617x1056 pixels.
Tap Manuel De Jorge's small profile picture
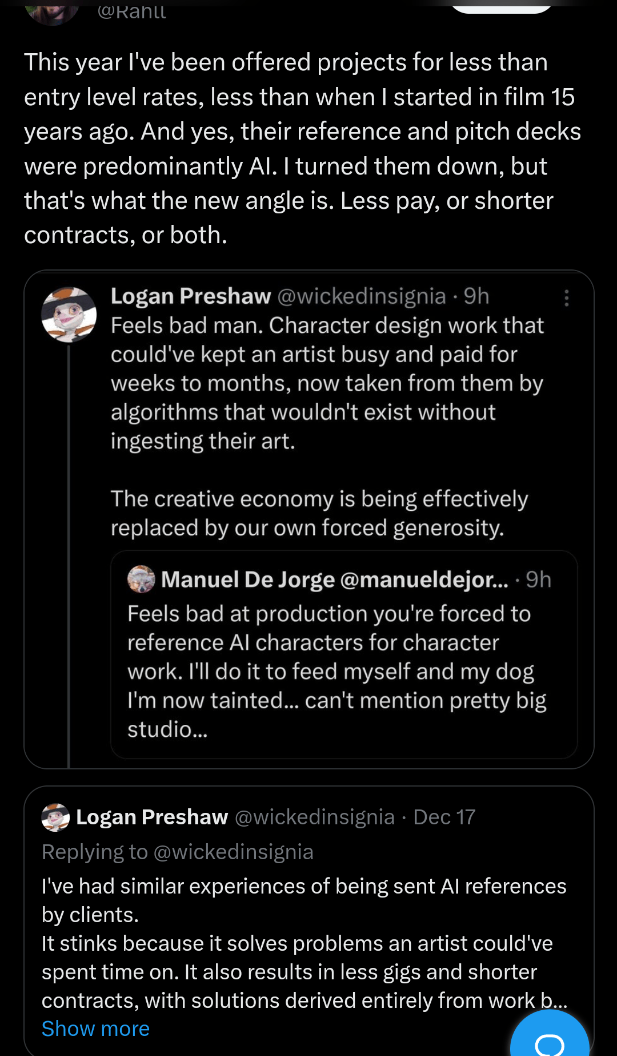[x=141, y=579]
